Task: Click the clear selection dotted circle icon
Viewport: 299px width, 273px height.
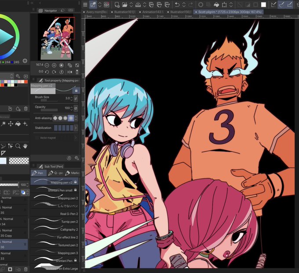Action: pyautogui.click(x=201, y=4)
